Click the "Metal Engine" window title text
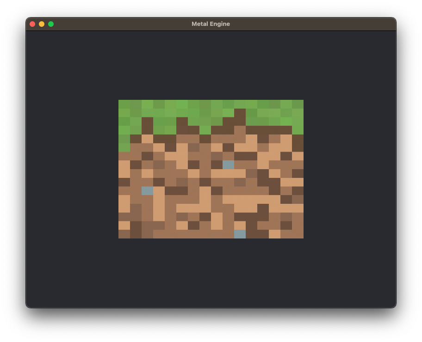The width and height of the screenshot is (422, 342). (x=211, y=24)
